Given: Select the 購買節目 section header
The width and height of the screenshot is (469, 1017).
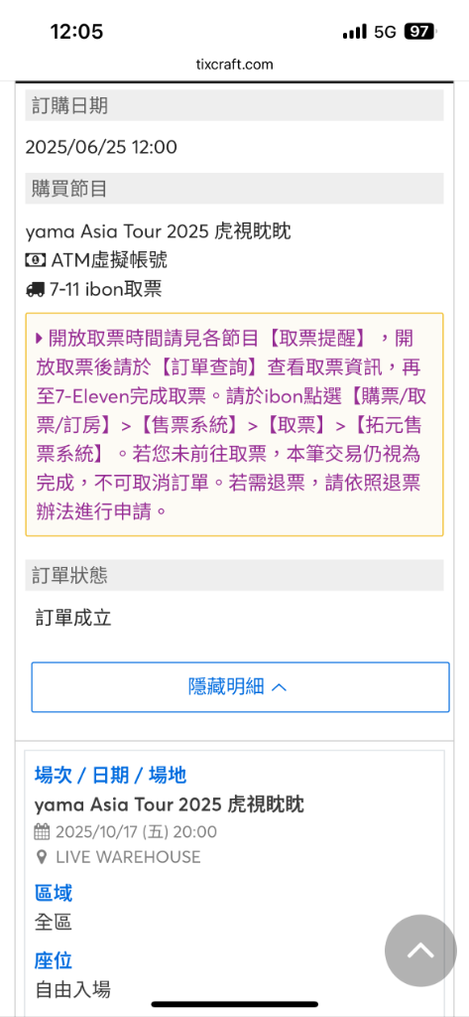Looking at the screenshot, I should click(234, 189).
